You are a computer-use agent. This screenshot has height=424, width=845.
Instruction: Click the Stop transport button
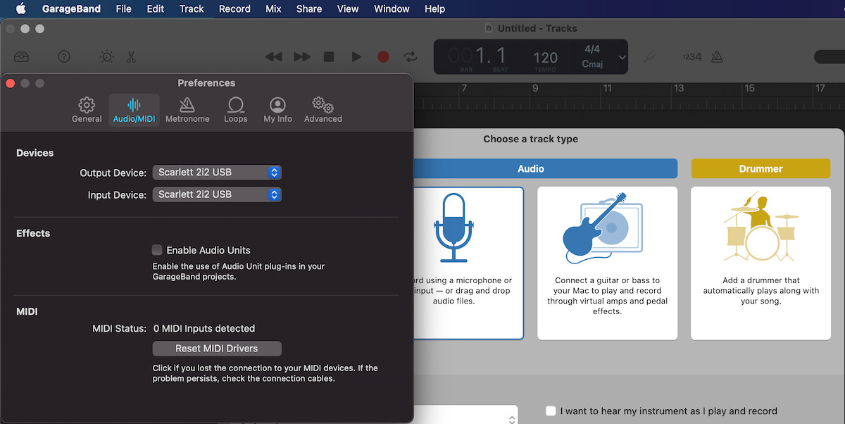click(329, 57)
